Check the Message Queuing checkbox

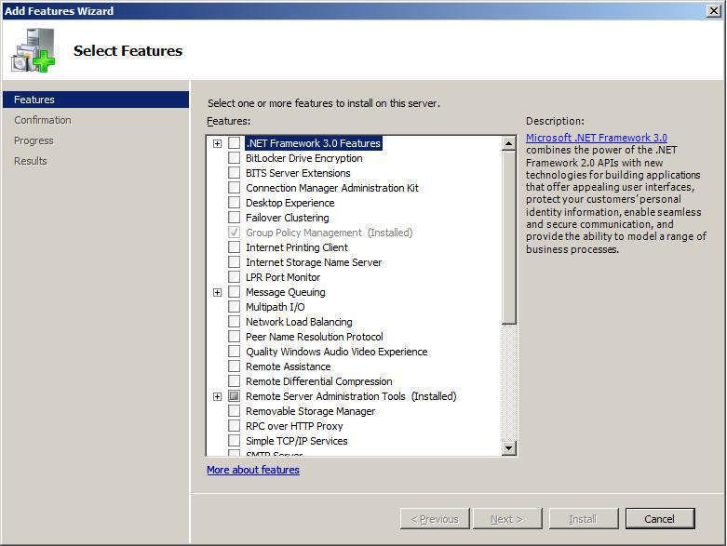(235, 292)
